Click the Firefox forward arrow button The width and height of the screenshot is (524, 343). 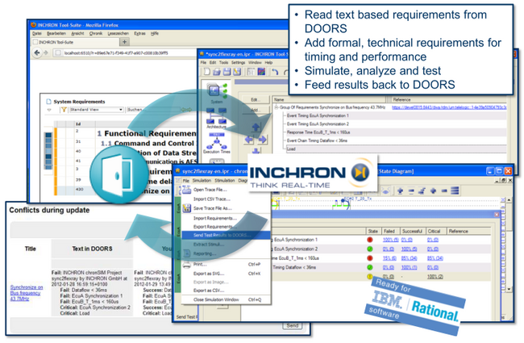point(46,52)
